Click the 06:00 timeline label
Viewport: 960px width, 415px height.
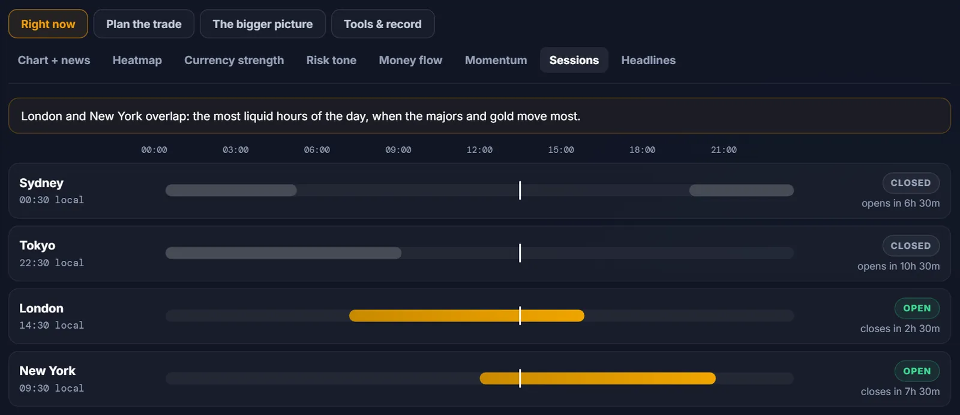(x=317, y=150)
